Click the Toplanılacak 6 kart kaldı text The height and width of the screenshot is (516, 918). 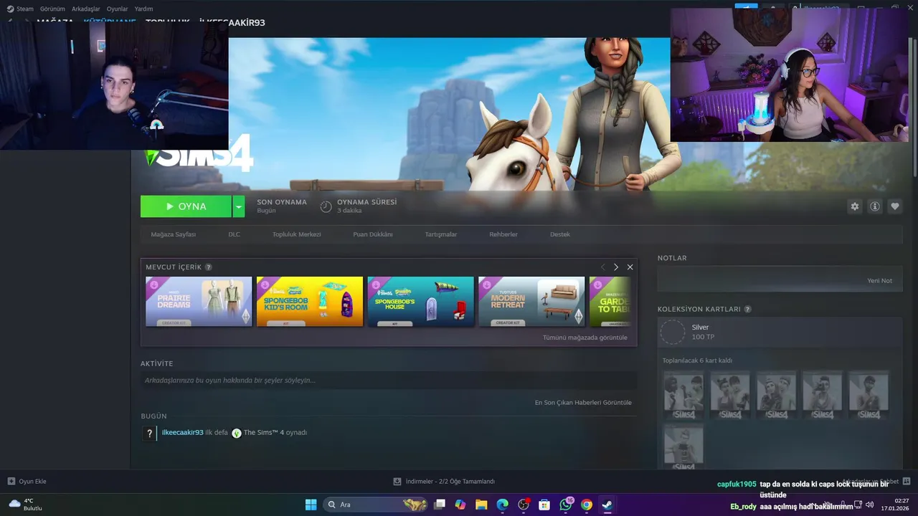click(697, 360)
